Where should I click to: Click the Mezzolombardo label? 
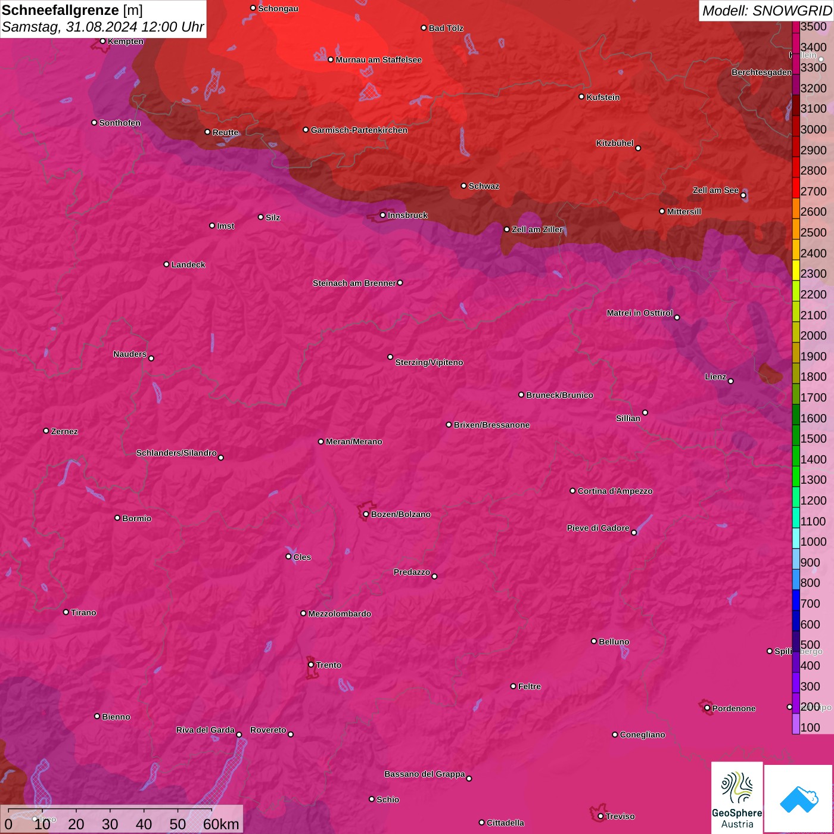[340, 614]
